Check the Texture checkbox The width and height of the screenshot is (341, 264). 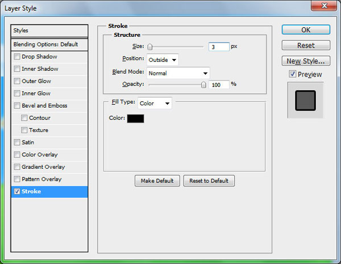(24, 130)
